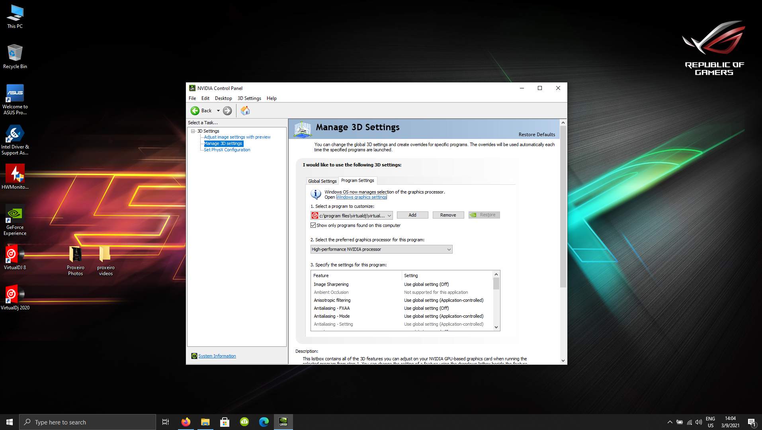Open GeForce Experience desktop shortcut
The image size is (762, 430).
[15, 220]
